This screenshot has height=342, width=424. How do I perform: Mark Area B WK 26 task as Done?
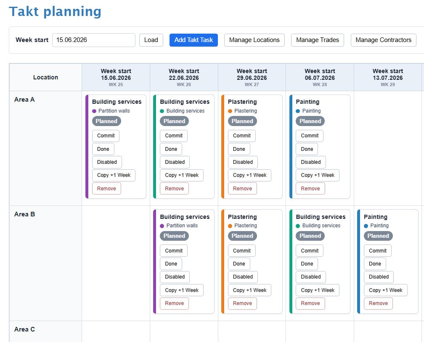tap(171, 264)
